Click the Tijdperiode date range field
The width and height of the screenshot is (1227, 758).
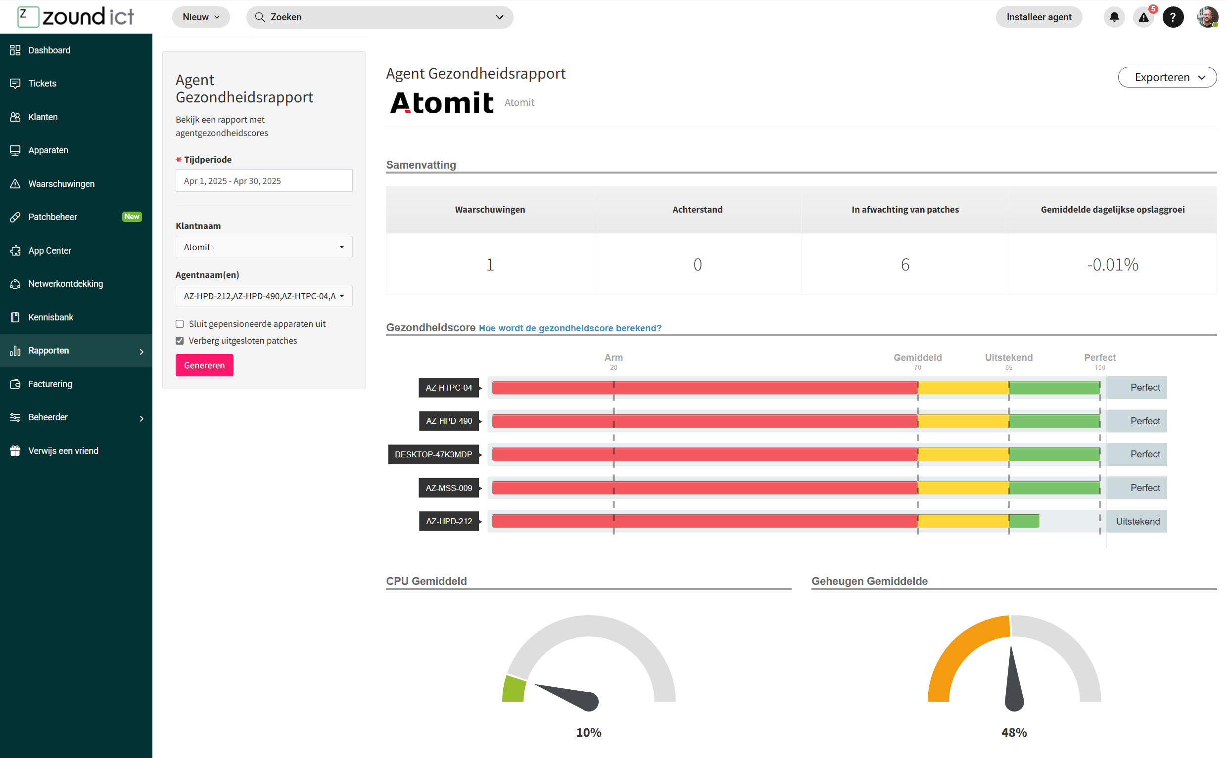point(264,181)
